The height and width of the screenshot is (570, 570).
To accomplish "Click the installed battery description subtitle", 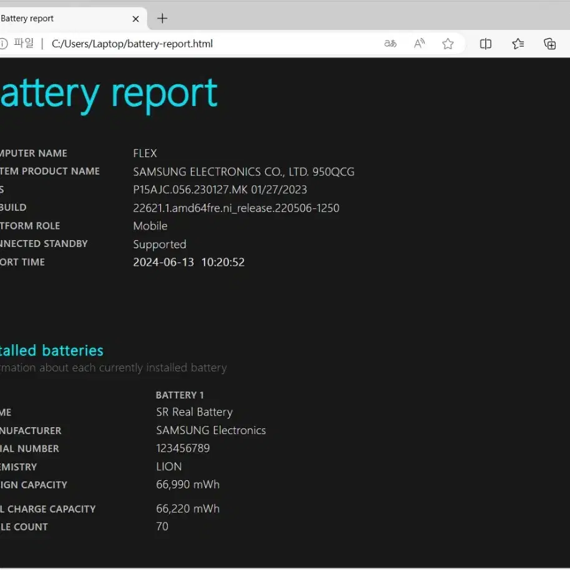I will [x=114, y=368].
